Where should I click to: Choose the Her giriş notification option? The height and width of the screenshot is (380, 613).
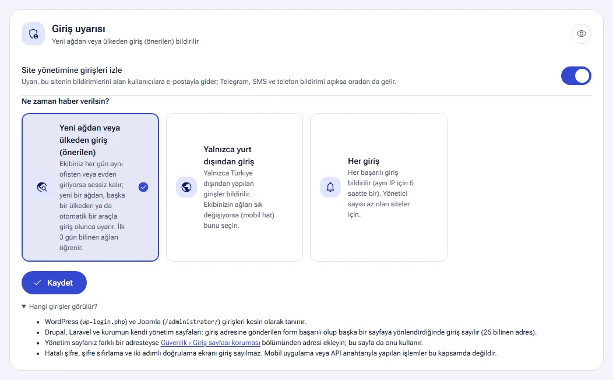pyautogui.click(x=378, y=187)
